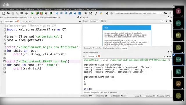Open PYTHONPATH manager python icon
The height and width of the screenshot is (105, 186).
(101, 13)
